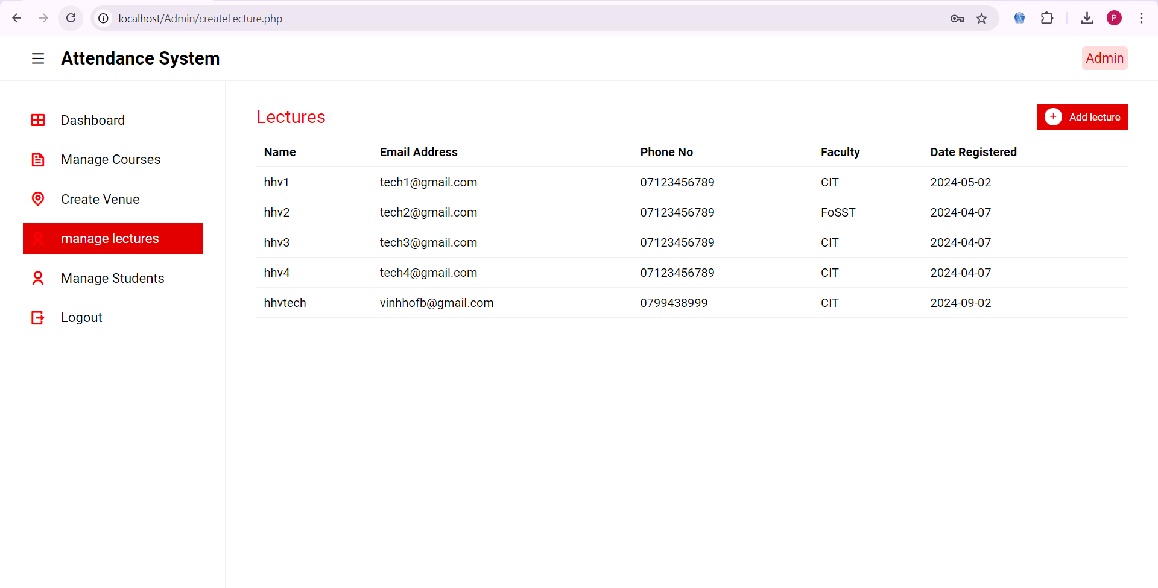
Task: Open Chrome's three-dot menu
Action: click(1141, 18)
